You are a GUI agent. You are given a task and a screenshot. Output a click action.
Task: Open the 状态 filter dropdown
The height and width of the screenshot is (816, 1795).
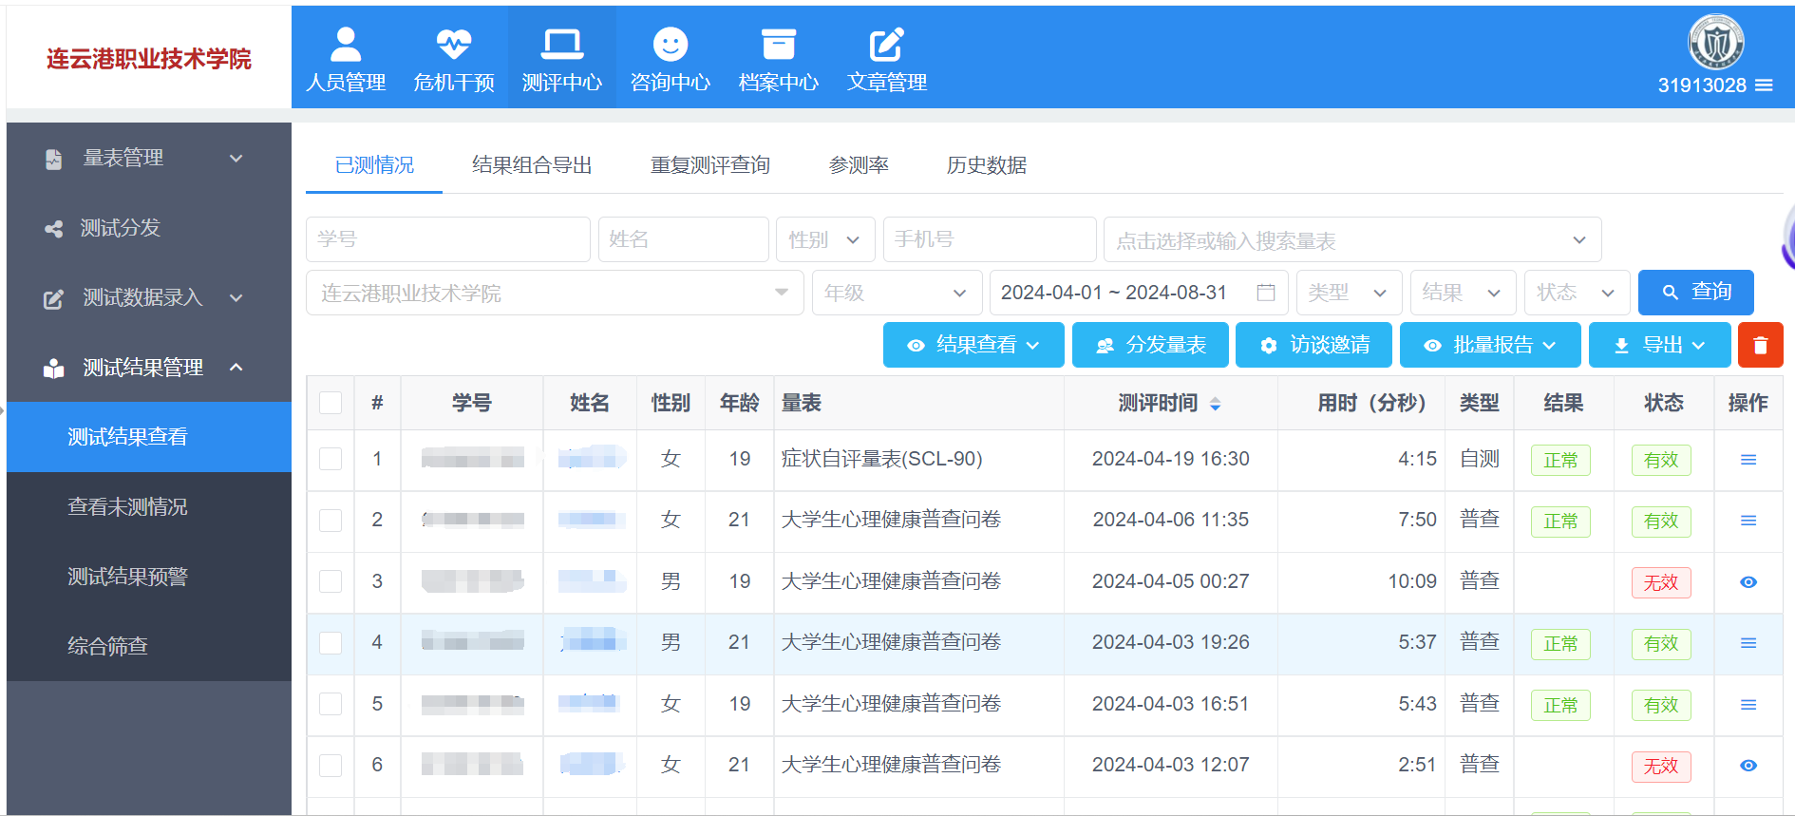(1577, 293)
